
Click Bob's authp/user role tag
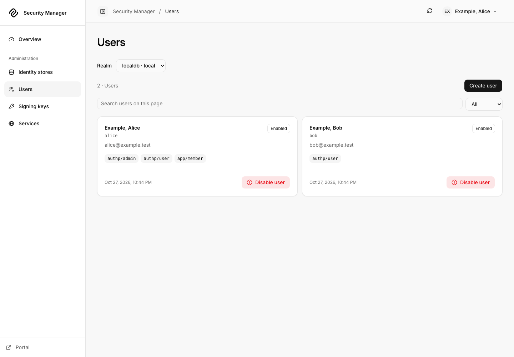click(325, 159)
